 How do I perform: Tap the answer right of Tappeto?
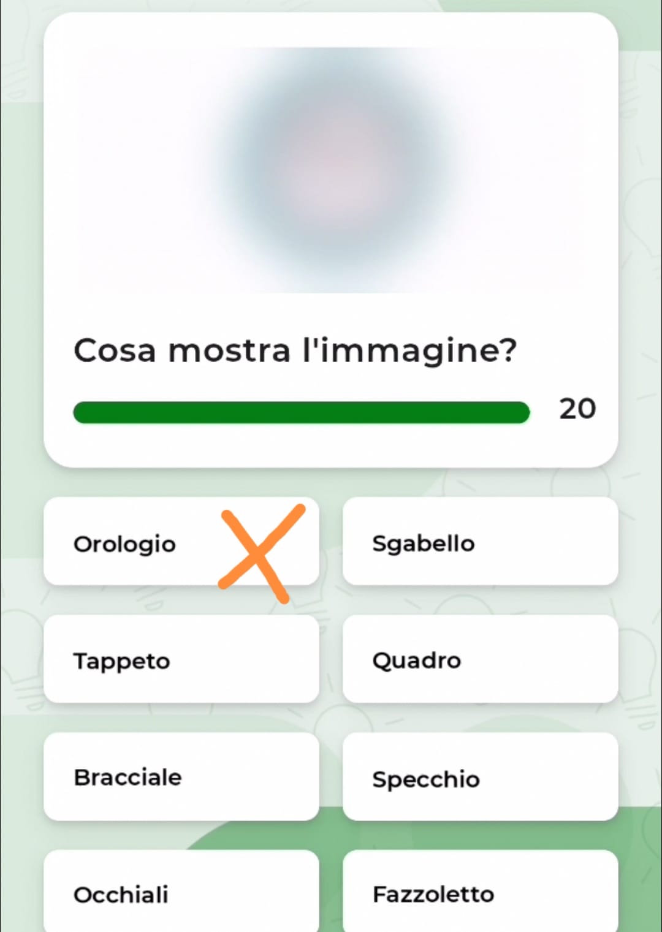480,659
